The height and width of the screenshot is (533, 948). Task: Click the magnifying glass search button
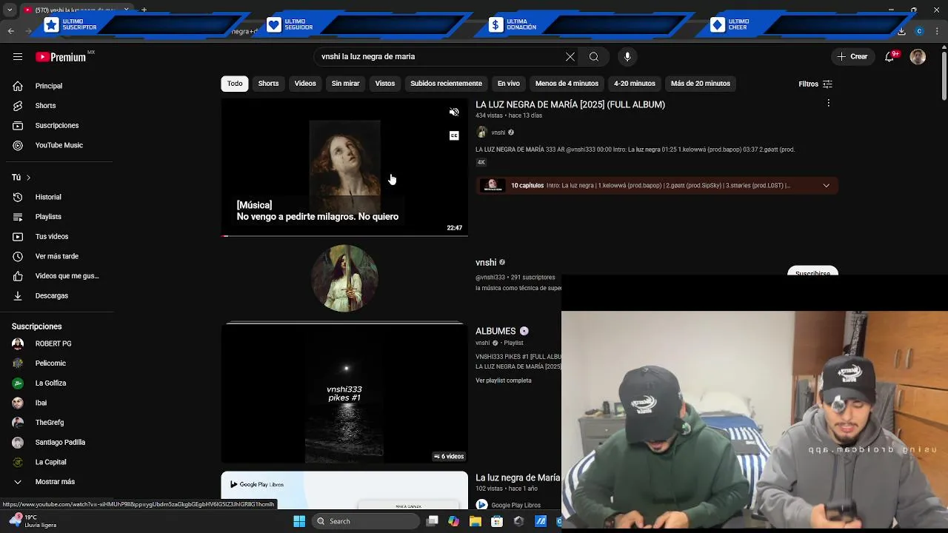[x=594, y=56]
